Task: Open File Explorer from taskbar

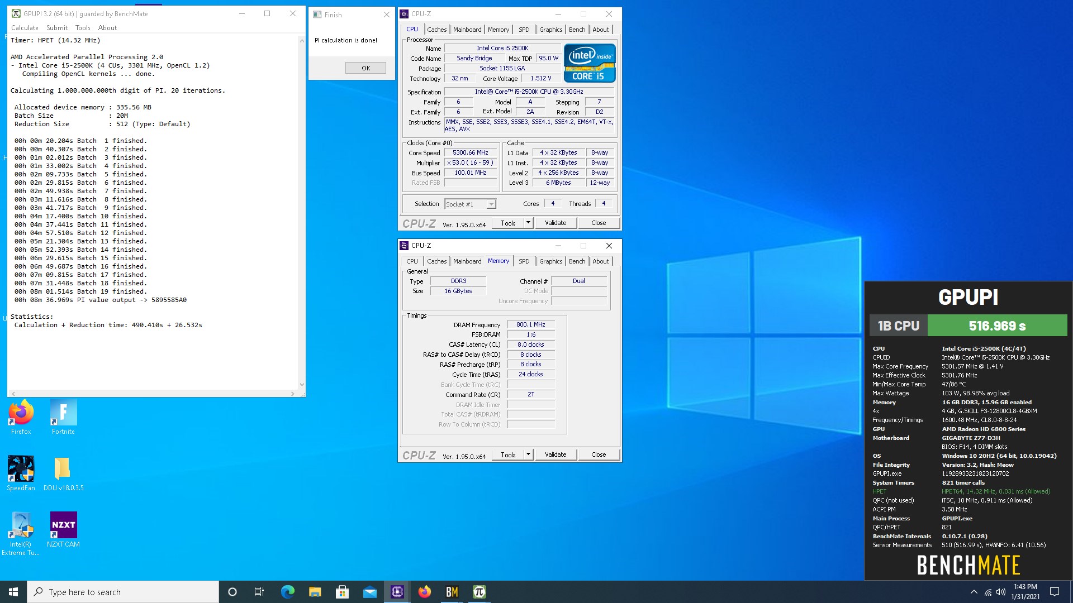Action: click(x=315, y=592)
